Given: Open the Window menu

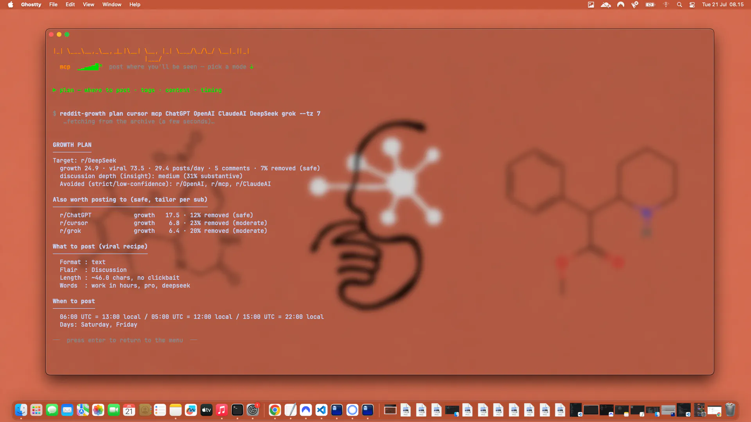Looking at the screenshot, I should 112,5.
